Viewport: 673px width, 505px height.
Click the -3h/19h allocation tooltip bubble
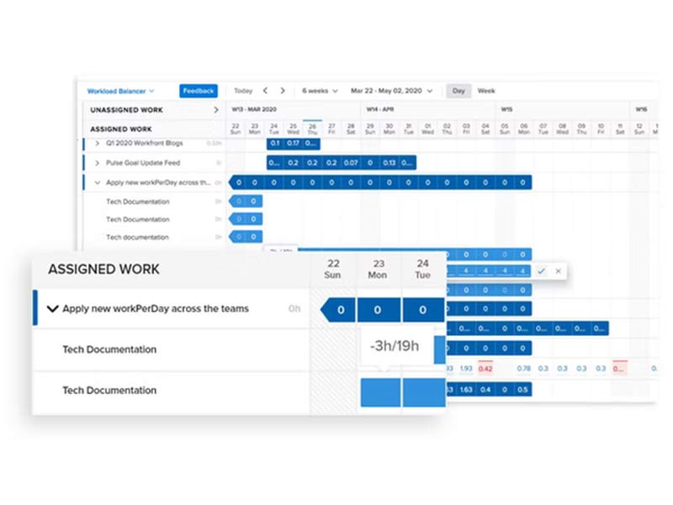tap(395, 345)
